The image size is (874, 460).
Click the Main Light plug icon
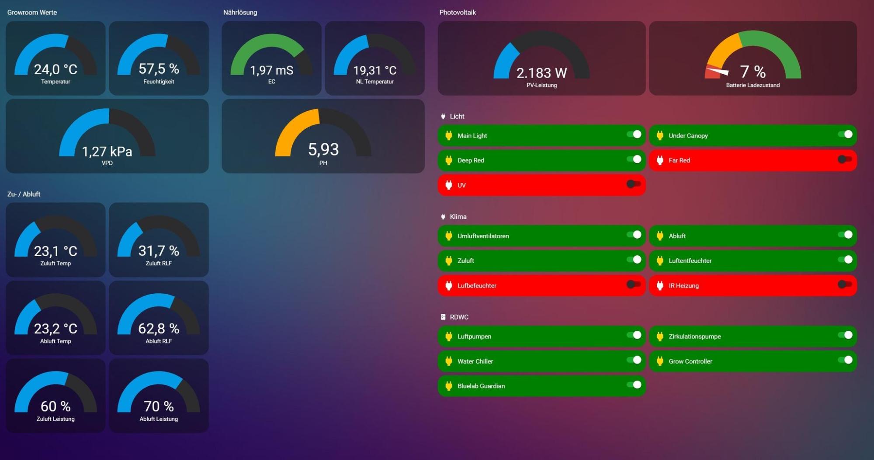[x=448, y=136]
